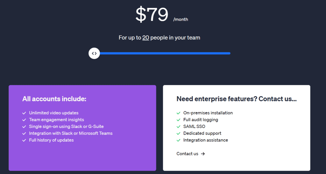This screenshot has width=326, height=174.
Task: Click the team size slider handle
Action: click(94, 53)
